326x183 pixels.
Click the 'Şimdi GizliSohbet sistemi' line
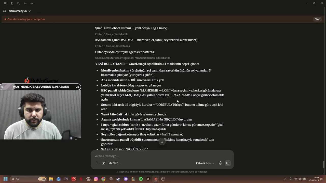(131, 28)
